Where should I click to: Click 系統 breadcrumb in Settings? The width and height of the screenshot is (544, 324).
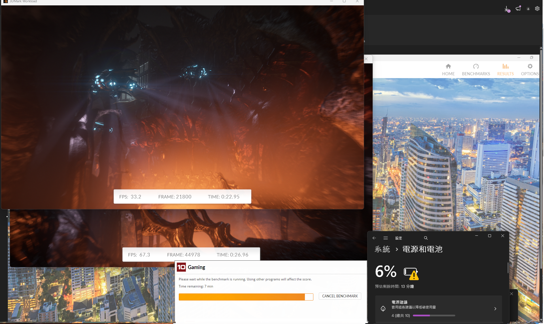pos(382,249)
